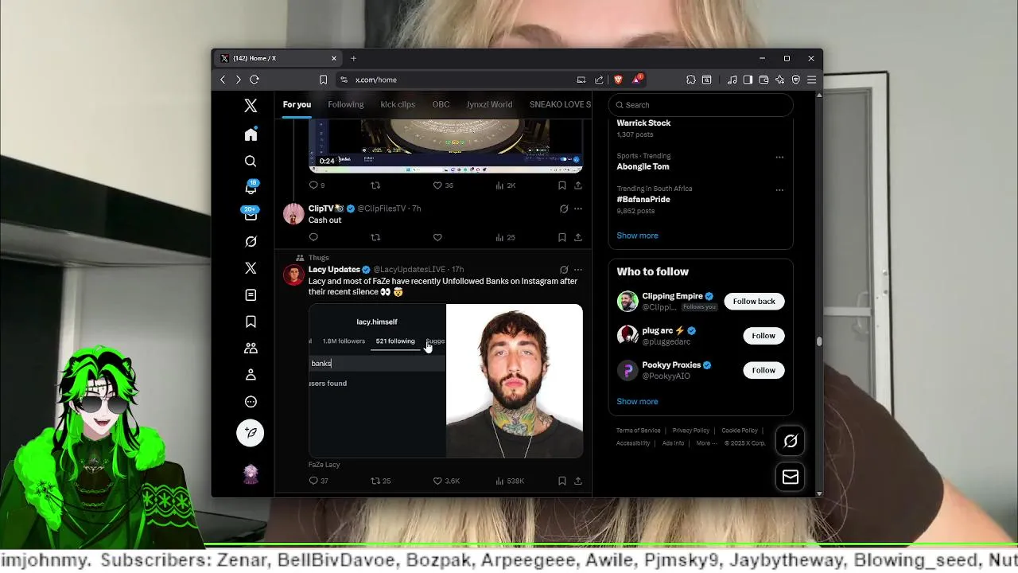
Task: Open floating Messages envelope button
Action: [x=791, y=477]
